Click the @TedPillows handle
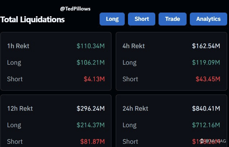Screen dimensions: 229x147 pyautogui.click(x=75, y=8)
